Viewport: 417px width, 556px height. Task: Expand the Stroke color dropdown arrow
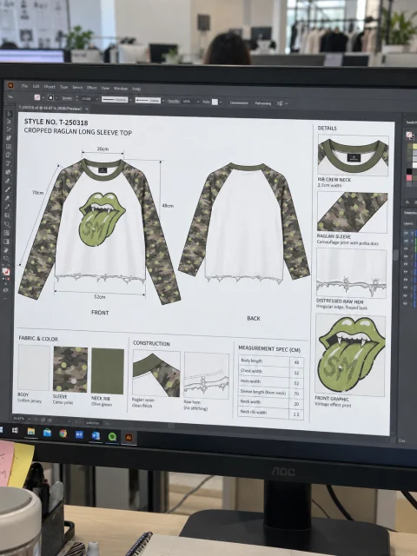click(x=56, y=98)
